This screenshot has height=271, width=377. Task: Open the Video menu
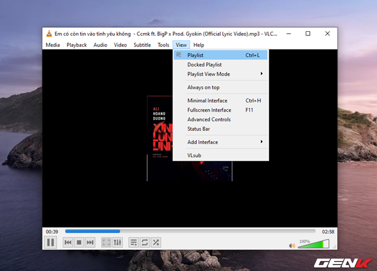click(x=120, y=45)
